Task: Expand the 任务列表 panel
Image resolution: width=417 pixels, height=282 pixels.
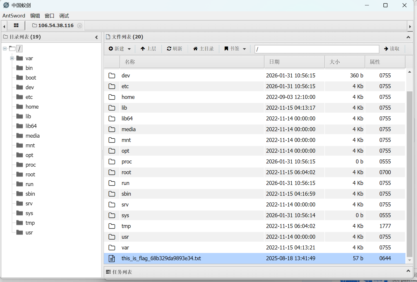Action: [408, 271]
